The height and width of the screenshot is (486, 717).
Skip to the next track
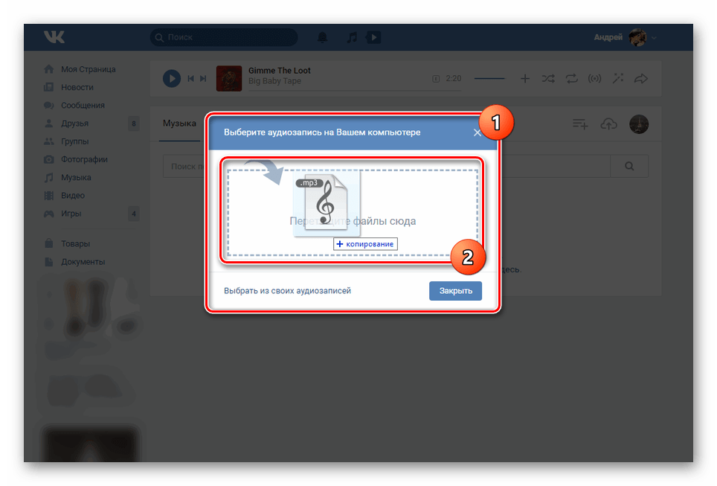pos(203,78)
